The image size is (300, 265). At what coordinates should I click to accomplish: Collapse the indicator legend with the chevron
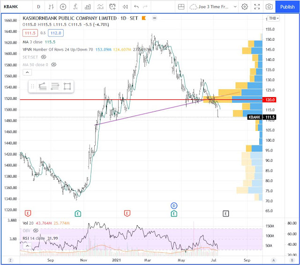pos(27,72)
